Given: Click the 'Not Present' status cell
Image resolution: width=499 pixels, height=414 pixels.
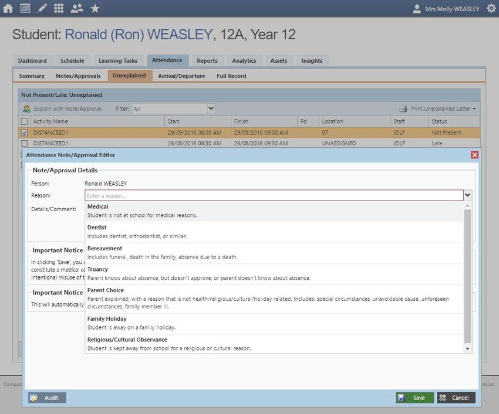Looking at the screenshot, I should point(447,133).
